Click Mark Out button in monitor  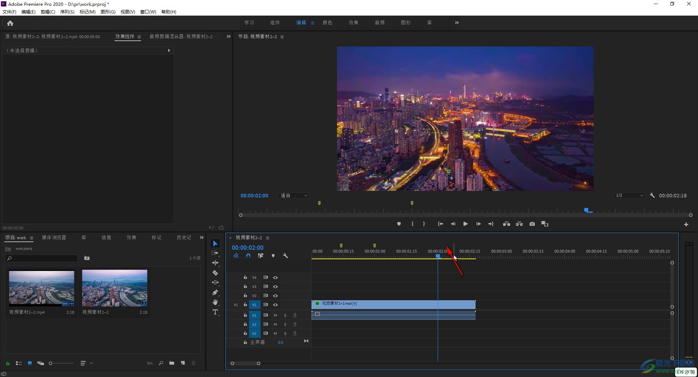coord(424,224)
